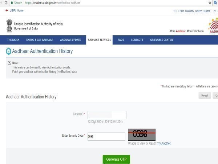Click the Note edit icon
Screen dimensions: 218x164
[x=9, y=63]
